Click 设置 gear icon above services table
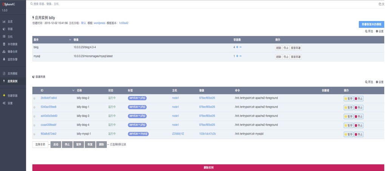The image size is (385, 171). 377,31
